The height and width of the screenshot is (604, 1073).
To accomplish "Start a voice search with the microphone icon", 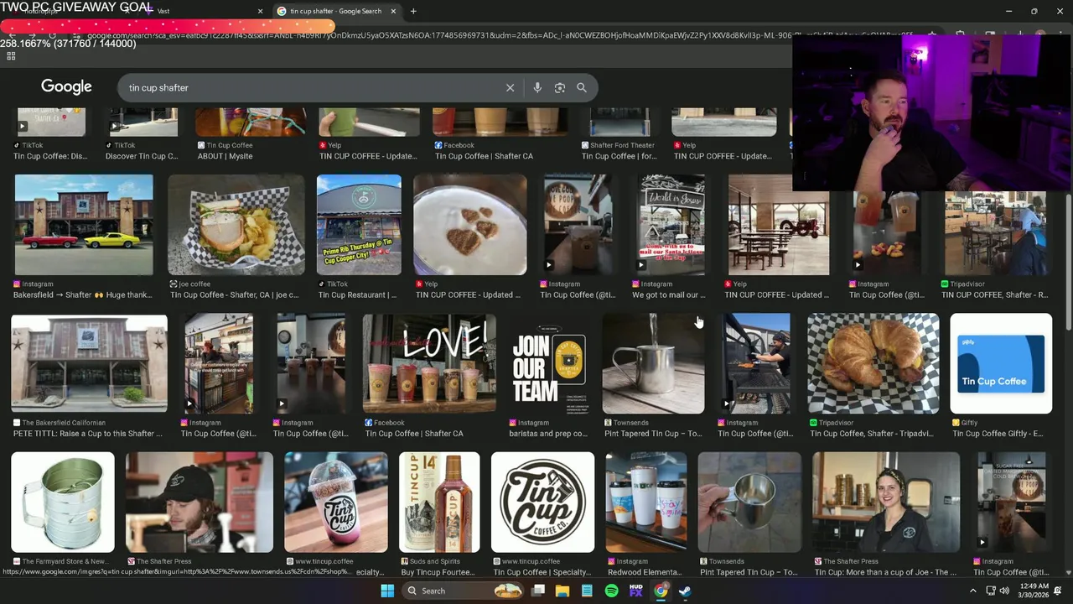I will click(x=537, y=88).
